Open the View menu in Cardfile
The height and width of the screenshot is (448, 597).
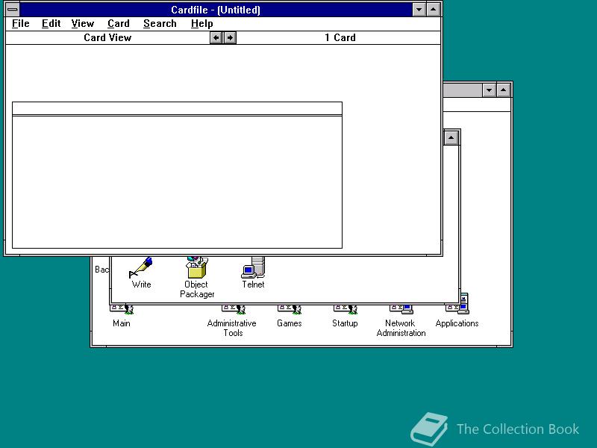[x=82, y=24]
